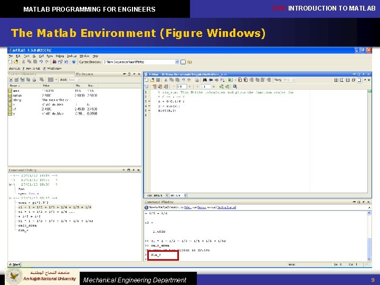This screenshot has width=380, height=285.
Task: Open the Run configuration dropdown arrow
Action: 235,80
